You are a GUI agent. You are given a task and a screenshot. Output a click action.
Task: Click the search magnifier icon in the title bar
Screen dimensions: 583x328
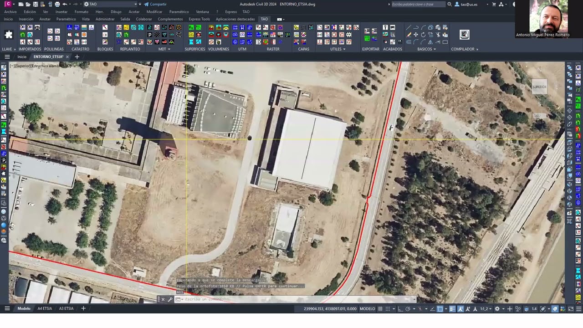(450, 4)
